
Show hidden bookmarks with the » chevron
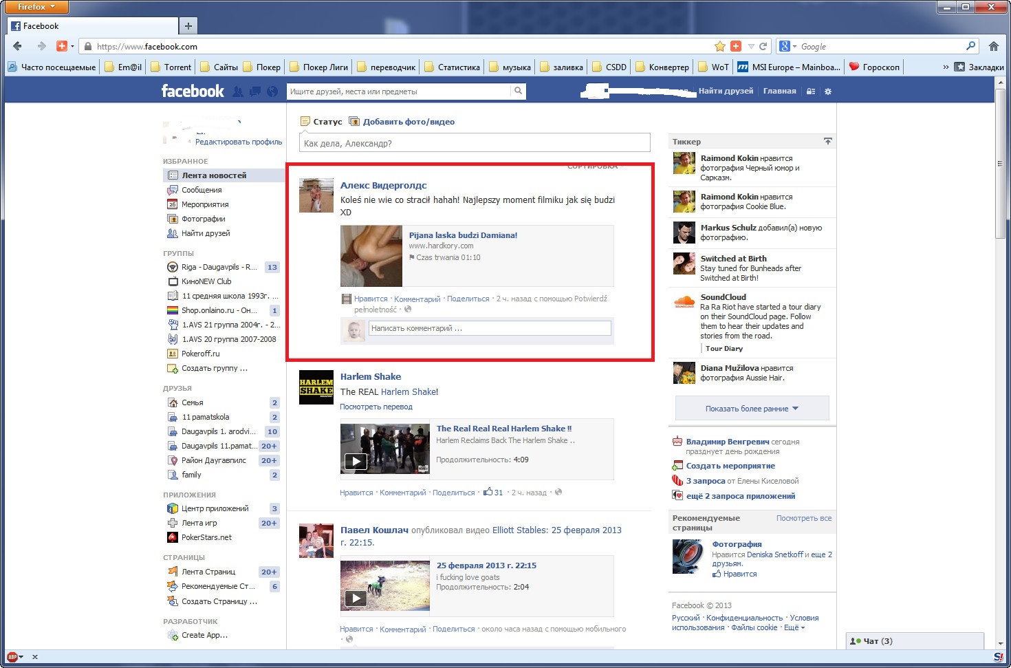[946, 67]
